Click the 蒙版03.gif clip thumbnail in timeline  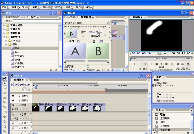click(x=60, y=109)
